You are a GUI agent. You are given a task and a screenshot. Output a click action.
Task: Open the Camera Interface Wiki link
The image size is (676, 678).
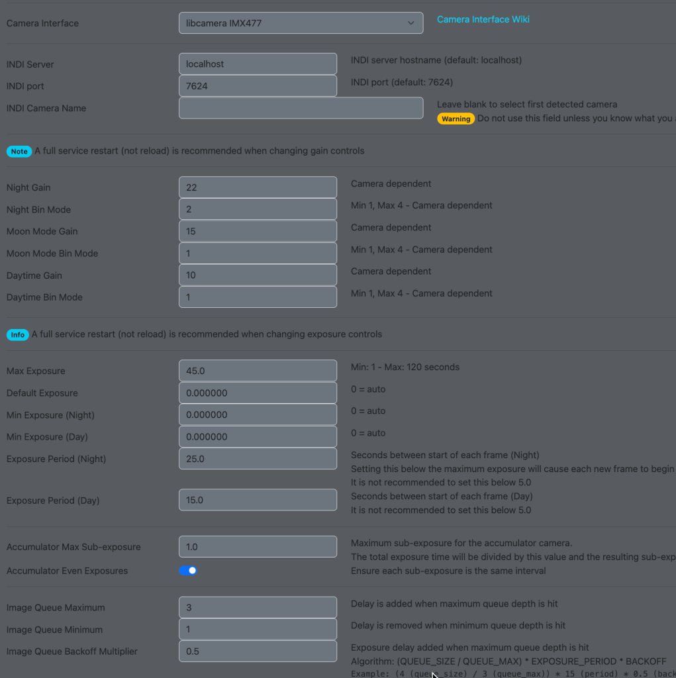click(483, 19)
